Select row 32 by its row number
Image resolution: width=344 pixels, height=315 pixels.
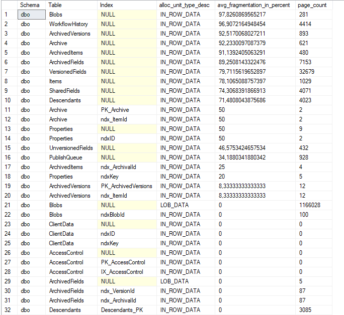click(x=9, y=310)
